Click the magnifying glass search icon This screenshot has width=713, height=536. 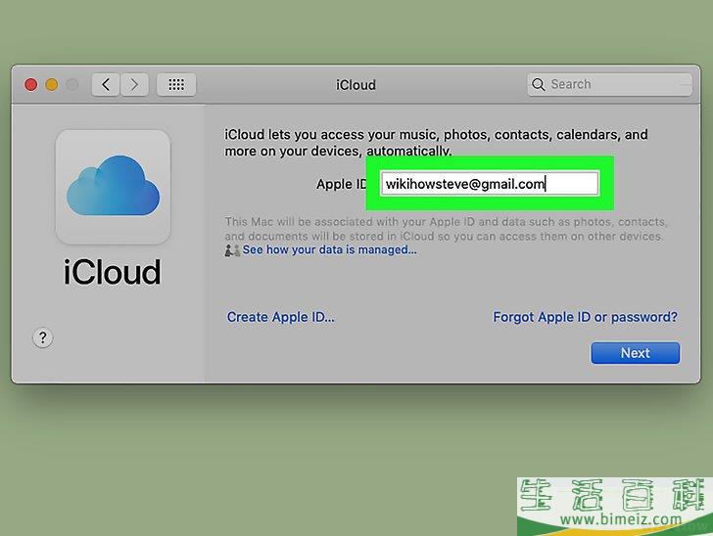tap(539, 84)
